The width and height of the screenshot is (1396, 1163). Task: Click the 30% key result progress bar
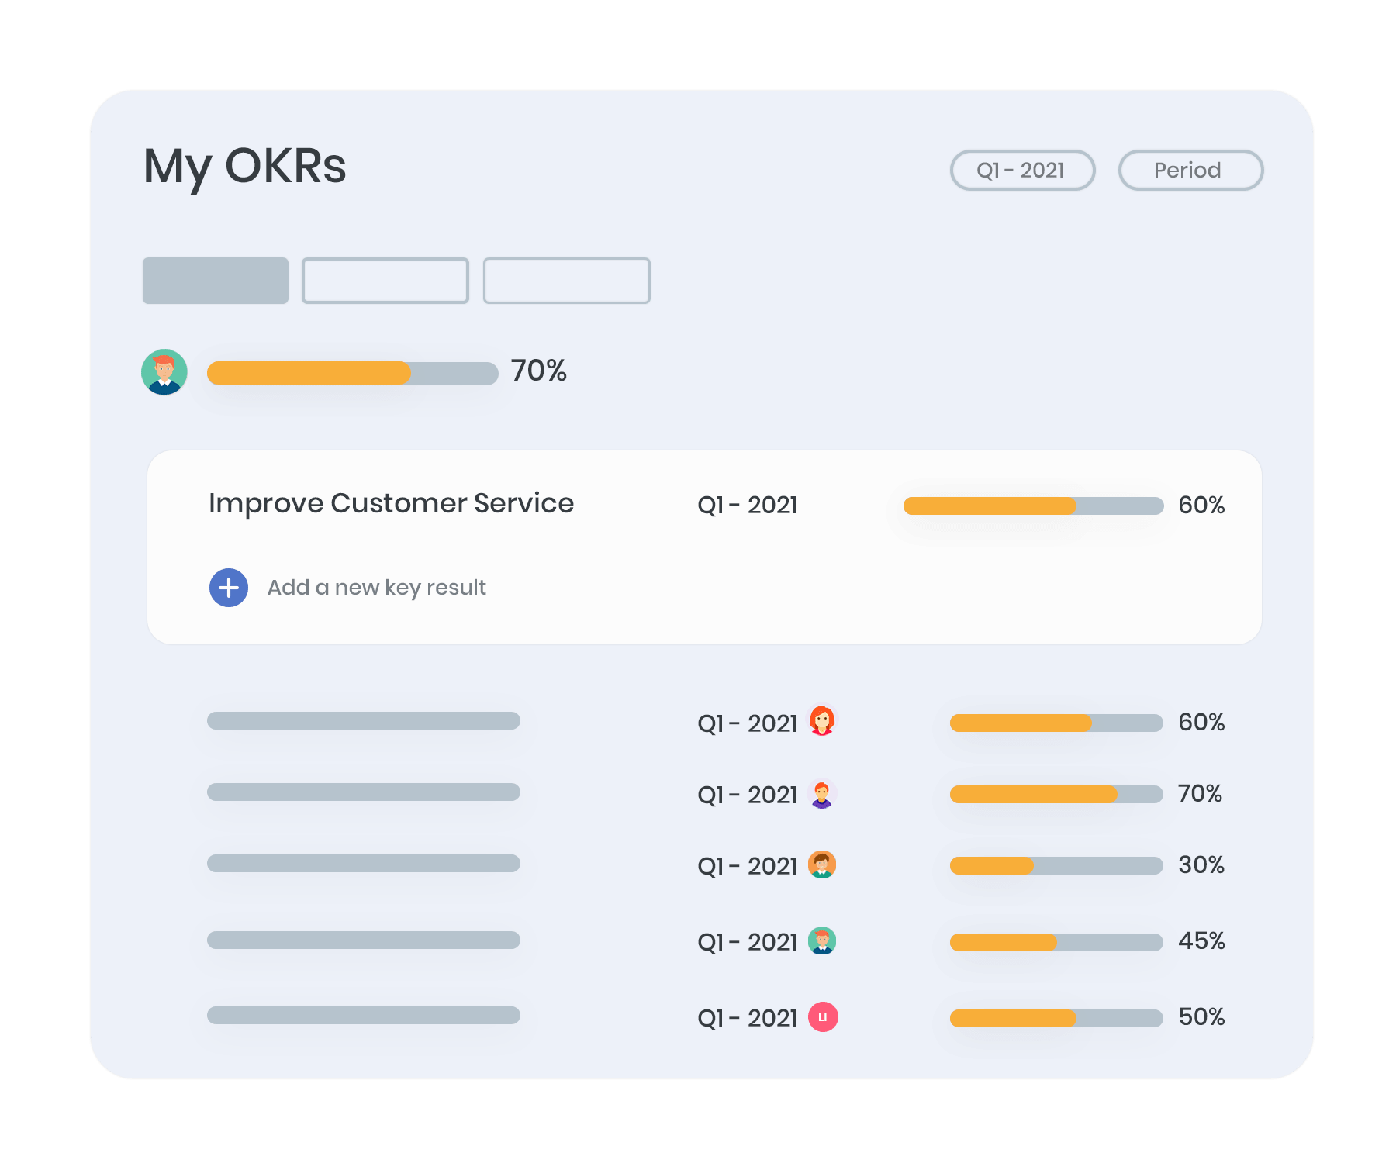tap(1056, 865)
